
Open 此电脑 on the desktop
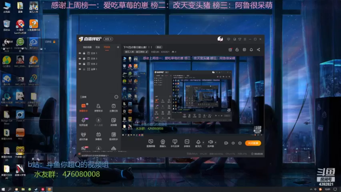coord(7,8)
